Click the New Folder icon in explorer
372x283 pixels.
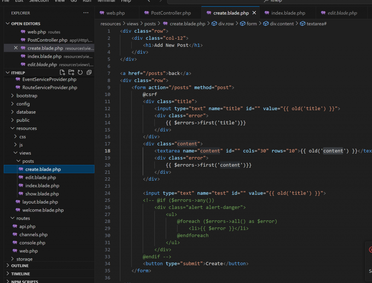pyautogui.click(x=71, y=72)
